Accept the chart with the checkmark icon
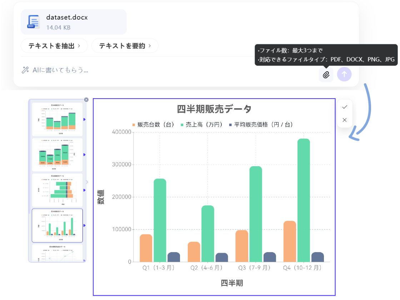Image resolution: width=400 pixels, height=300 pixels. click(x=344, y=107)
